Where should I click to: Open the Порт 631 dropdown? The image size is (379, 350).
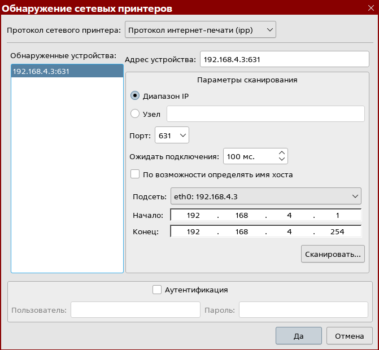172,135
